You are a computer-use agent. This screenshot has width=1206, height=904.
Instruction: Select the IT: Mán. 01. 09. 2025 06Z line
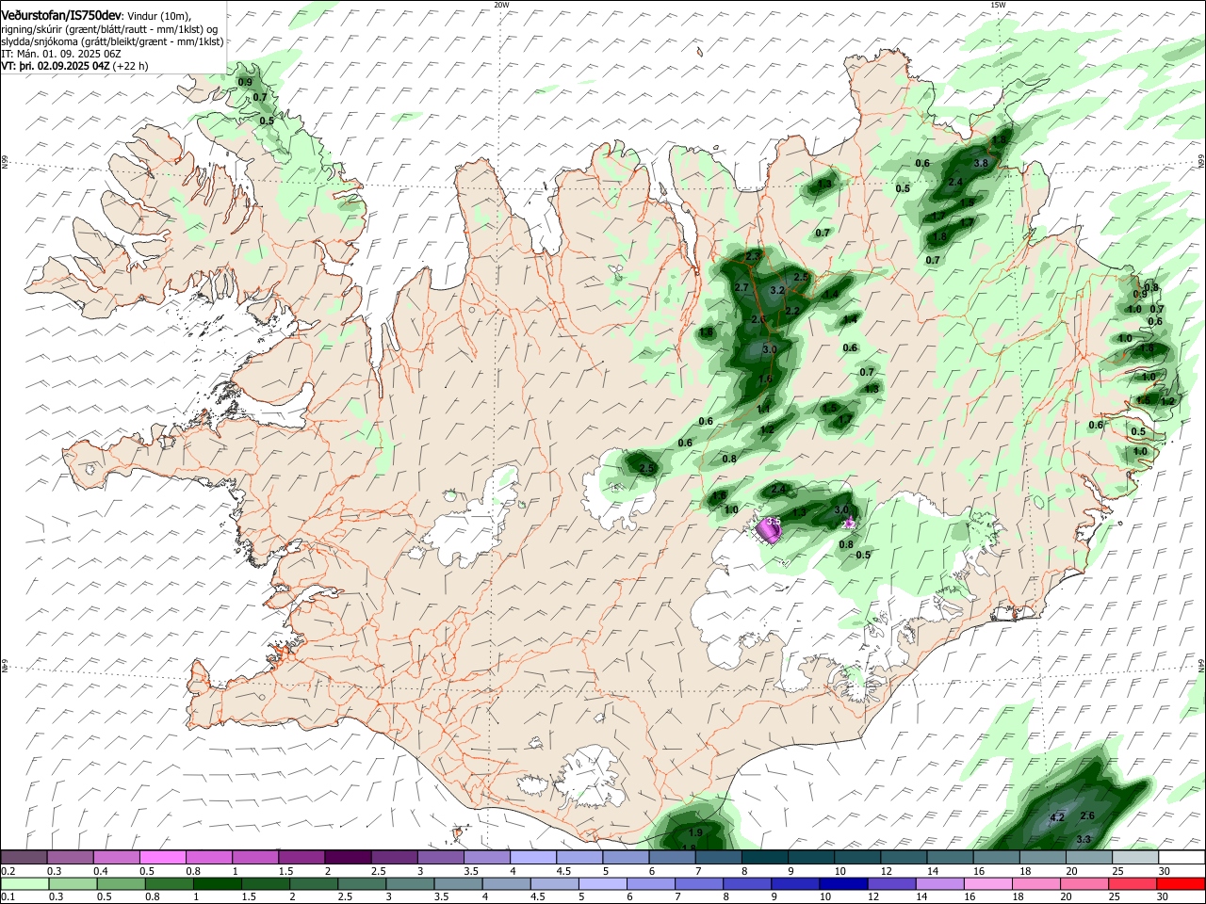61,55
